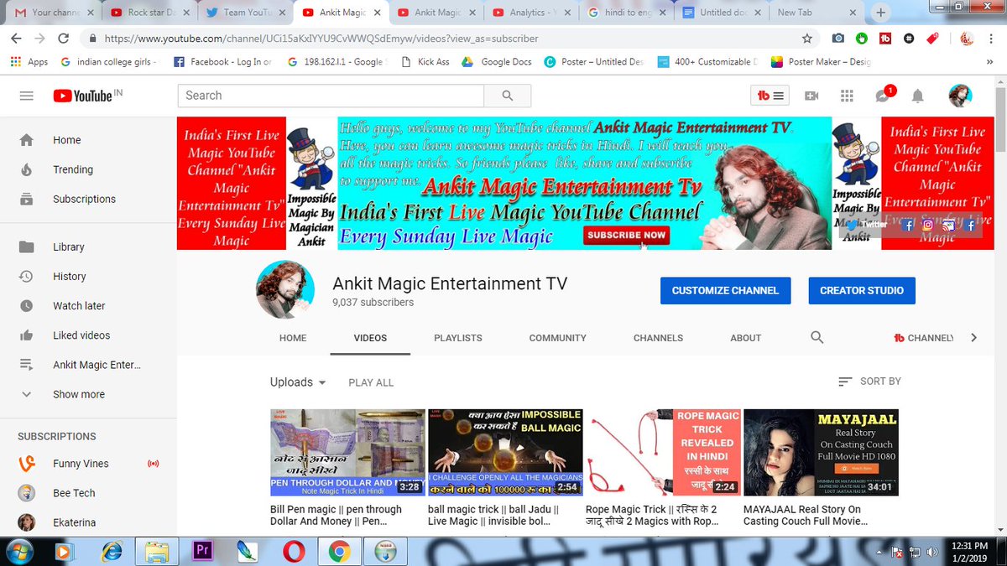Open the notifications bell
1007x566 pixels.
[918, 96]
